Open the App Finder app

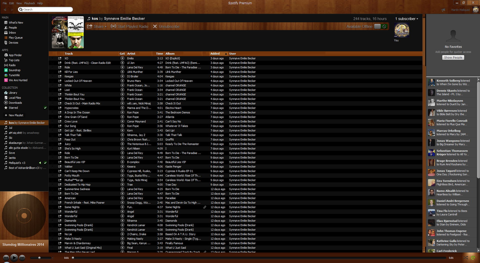tap(15, 55)
